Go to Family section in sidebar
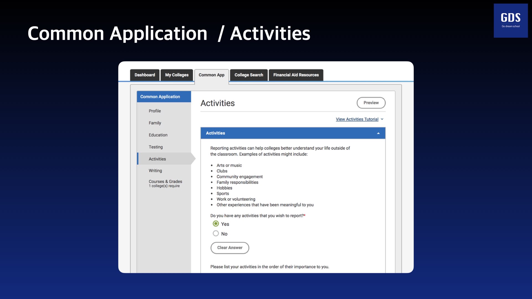Viewport: 532px width, 299px height. 155,123
